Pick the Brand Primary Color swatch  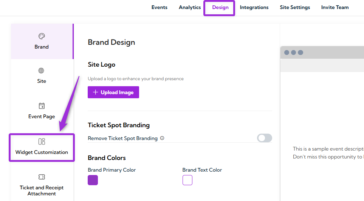point(93,180)
